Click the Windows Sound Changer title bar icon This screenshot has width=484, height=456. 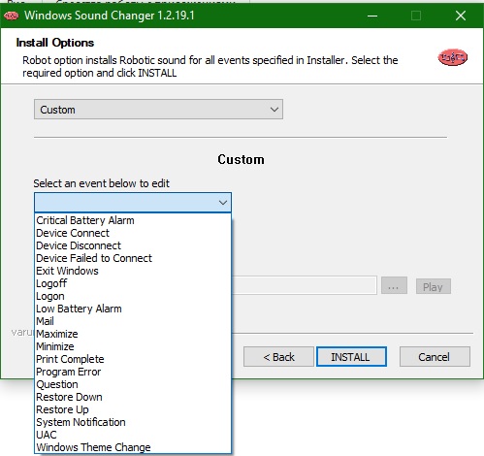coord(12,16)
